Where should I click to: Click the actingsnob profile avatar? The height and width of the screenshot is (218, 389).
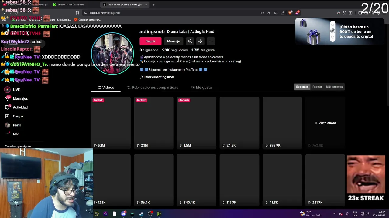point(112,54)
